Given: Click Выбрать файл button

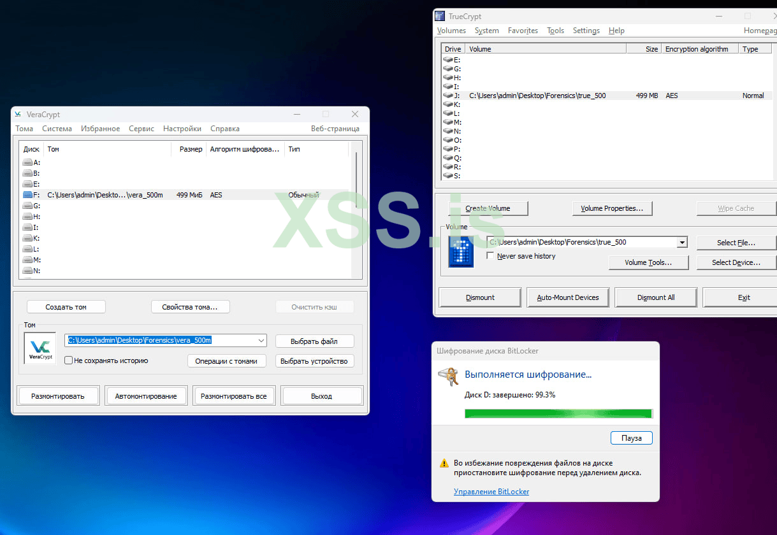Looking at the screenshot, I should point(314,341).
